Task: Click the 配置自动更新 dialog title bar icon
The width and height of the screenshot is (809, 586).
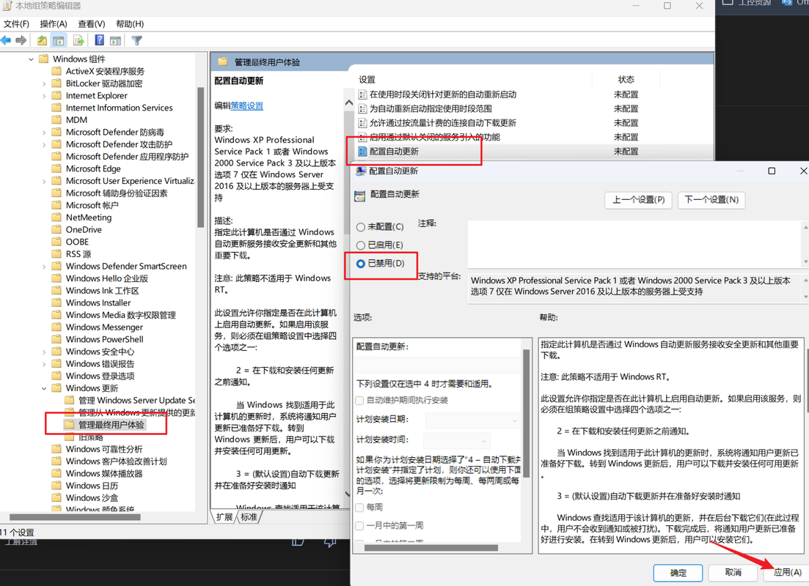Action: 361,171
